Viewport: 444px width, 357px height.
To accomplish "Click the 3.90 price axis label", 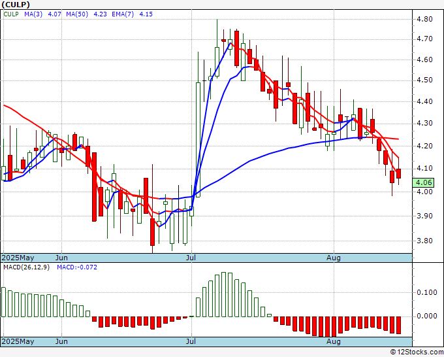I will pyautogui.click(x=424, y=216).
